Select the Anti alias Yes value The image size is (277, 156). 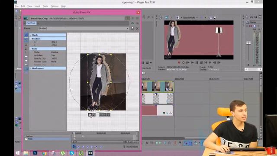point(53,55)
